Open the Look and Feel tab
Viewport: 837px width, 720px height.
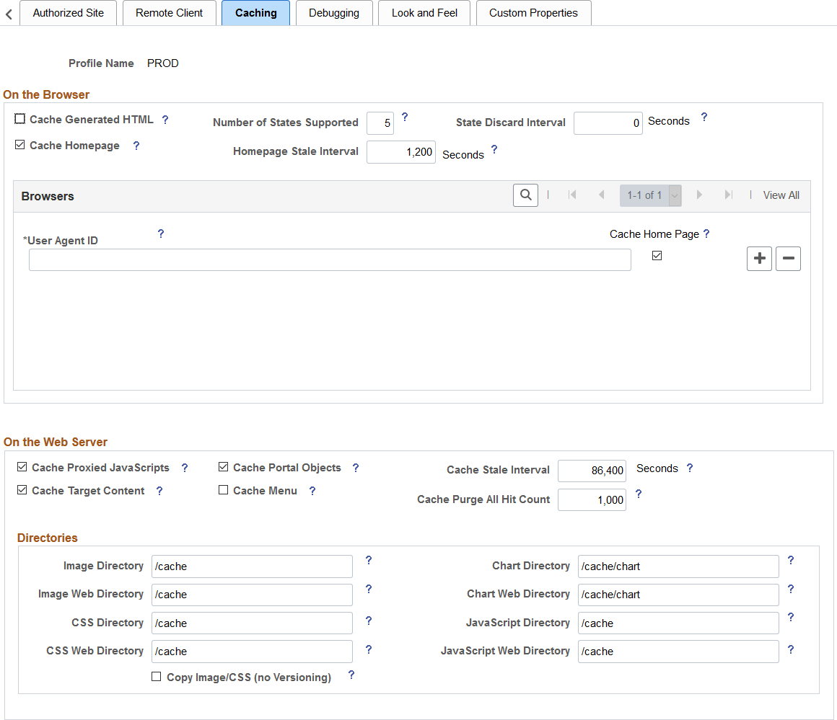pos(424,13)
